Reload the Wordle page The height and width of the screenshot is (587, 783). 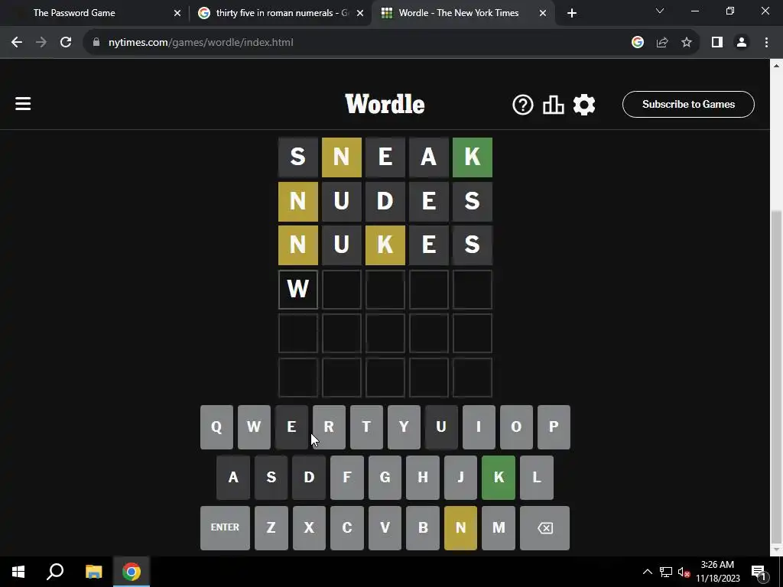(x=66, y=43)
